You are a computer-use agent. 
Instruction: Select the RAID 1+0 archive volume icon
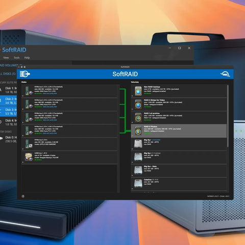pos(138,117)
